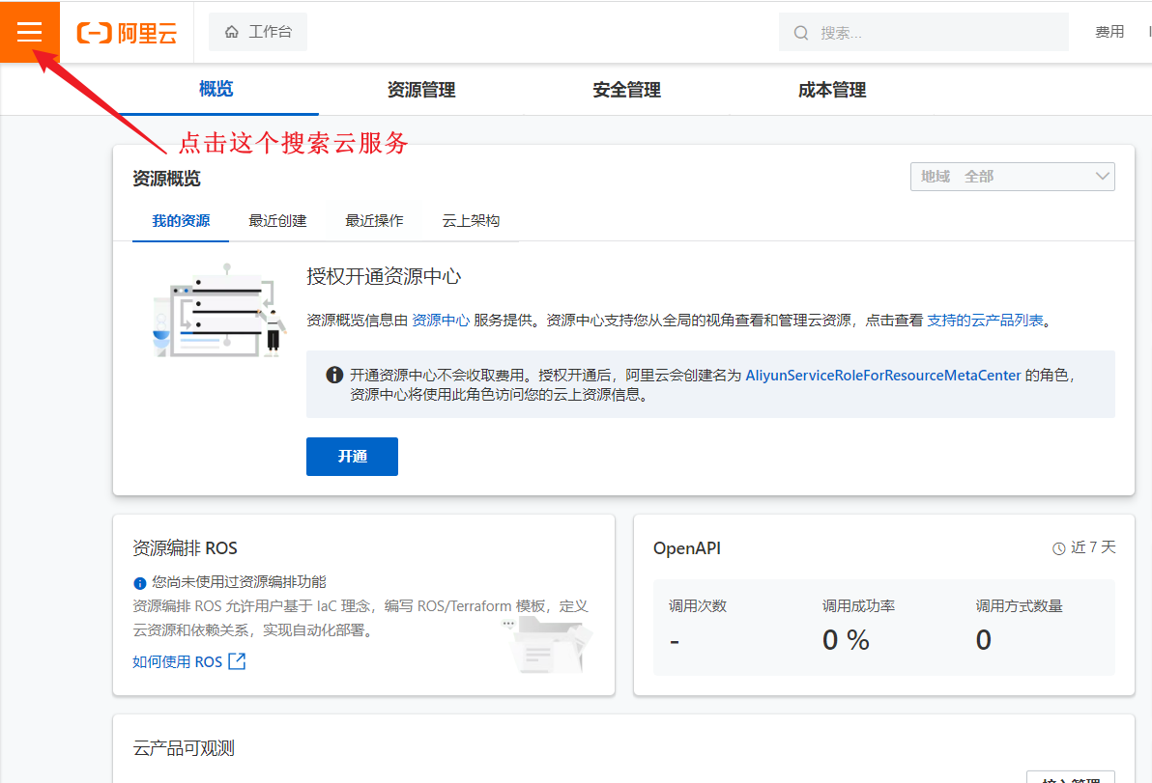Viewport: 1152px width, 783px height.
Task: Open the 资源中心 link
Action: pyautogui.click(x=440, y=320)
